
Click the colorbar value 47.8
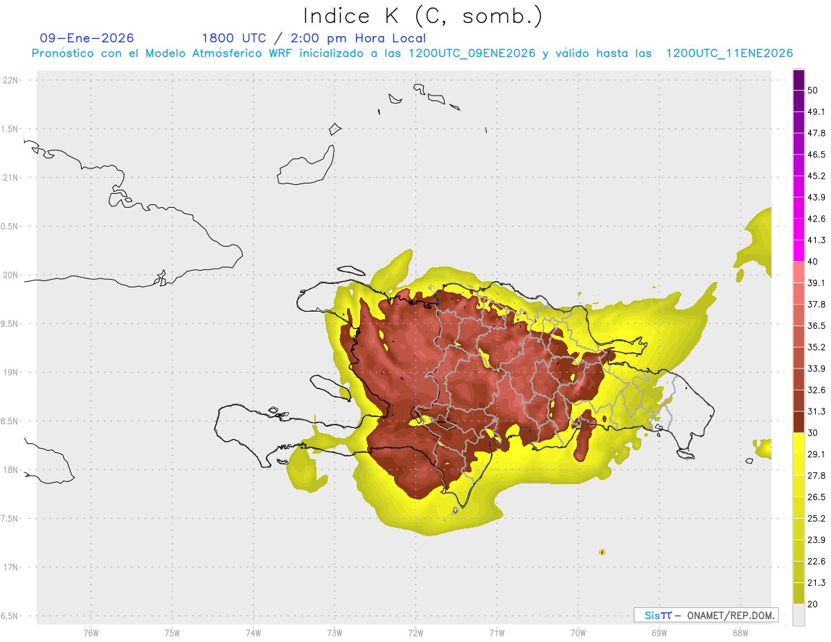click(x=816, y=133)
